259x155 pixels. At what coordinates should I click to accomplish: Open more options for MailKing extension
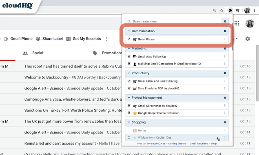pyautogui.click(x=225, y=64)
